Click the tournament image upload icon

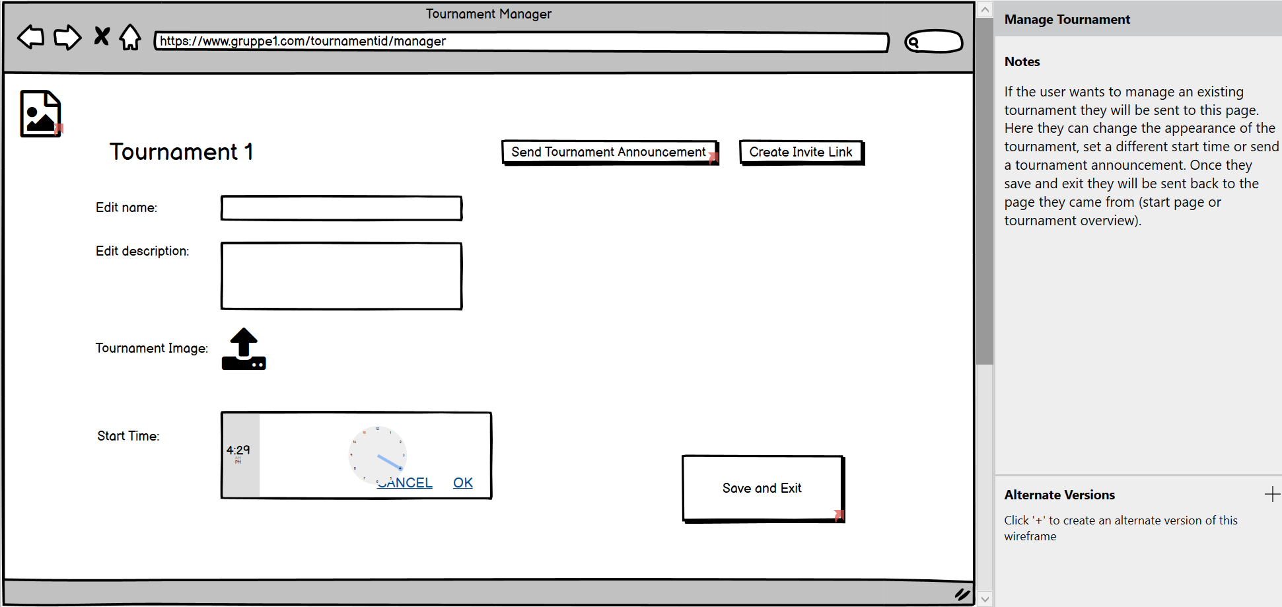coord(244,349)
